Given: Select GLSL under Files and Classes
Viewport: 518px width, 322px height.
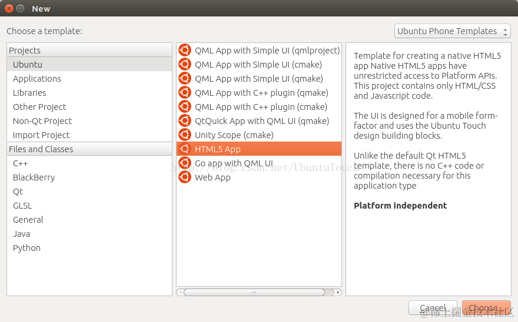Looking at the screenshot, I should tap(89, 206).
